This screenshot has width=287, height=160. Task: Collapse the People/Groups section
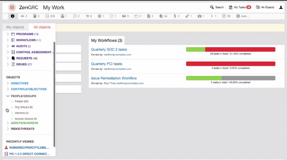(x=8, y=96)
